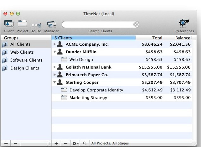
Task: Click ACME balance $2,041.56
Action: click(180, 44)
